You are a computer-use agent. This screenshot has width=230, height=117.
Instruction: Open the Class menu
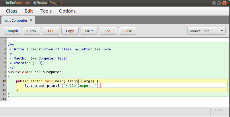click(x=12, y=11)
